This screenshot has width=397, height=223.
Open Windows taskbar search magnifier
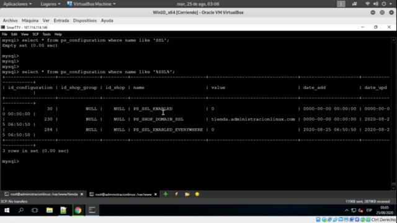point(21,210)
